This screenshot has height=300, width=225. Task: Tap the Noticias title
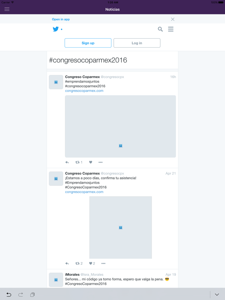pyautogui.click(x=112, y=9)
